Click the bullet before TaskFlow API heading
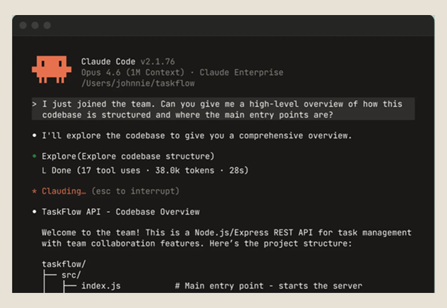 point(34,212)
